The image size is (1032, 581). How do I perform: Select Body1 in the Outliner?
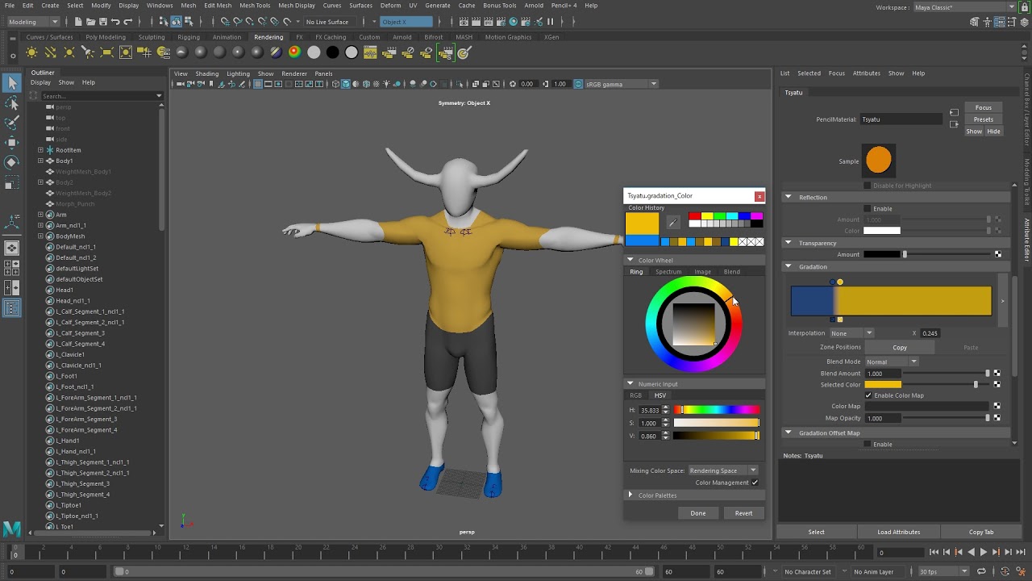pos(64,161)
